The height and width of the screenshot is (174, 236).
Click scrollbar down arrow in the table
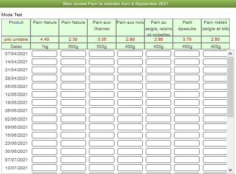pyautogui.click(x=230, y=170)
